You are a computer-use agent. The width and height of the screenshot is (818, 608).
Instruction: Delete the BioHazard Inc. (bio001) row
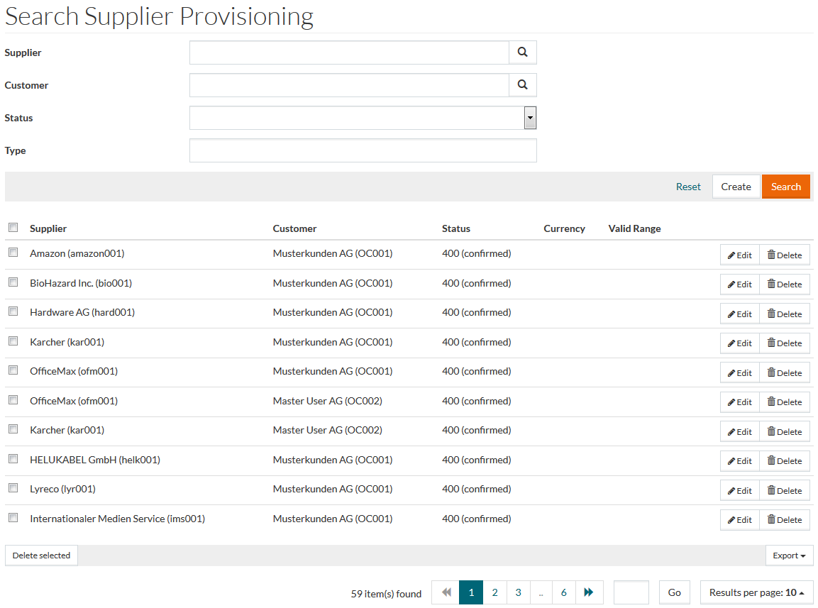784,284
